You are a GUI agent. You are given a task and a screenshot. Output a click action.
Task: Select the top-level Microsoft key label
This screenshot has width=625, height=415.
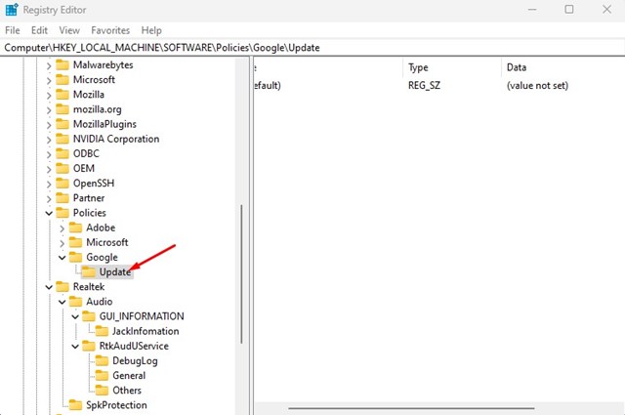(94, 80)
